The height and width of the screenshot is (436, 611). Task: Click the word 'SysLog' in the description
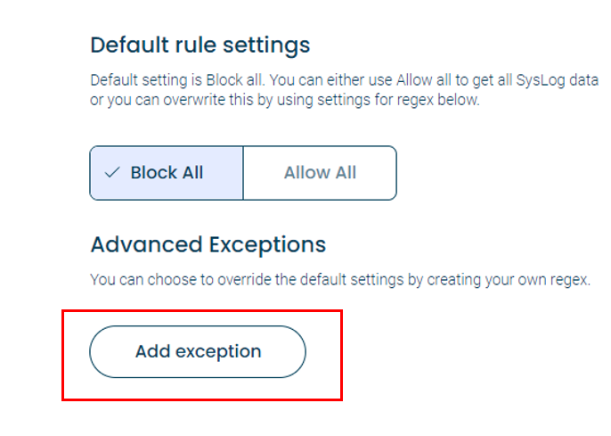click(541, 80)
